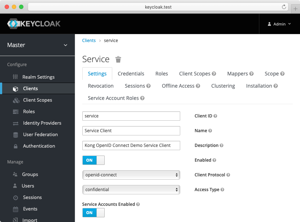Click the browser address bar keycloak.test
Image resolution: width=300 pixels, height=222 pixels.
[x=158, y=7]
